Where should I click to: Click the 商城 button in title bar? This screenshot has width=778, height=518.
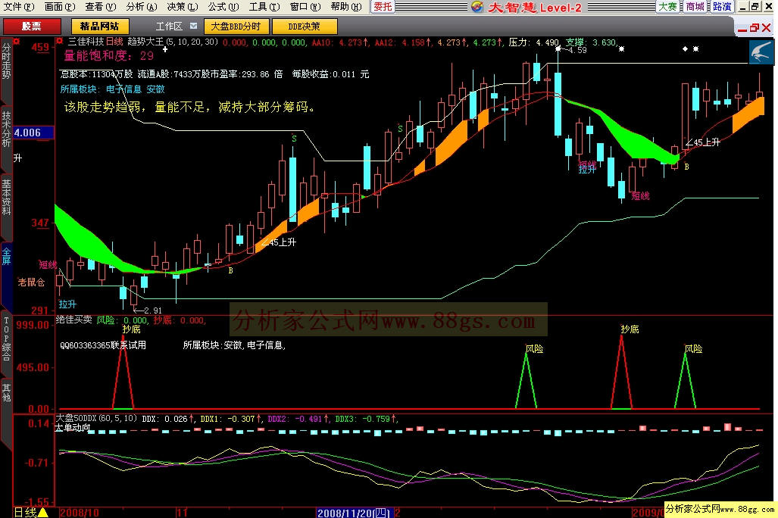695,7
